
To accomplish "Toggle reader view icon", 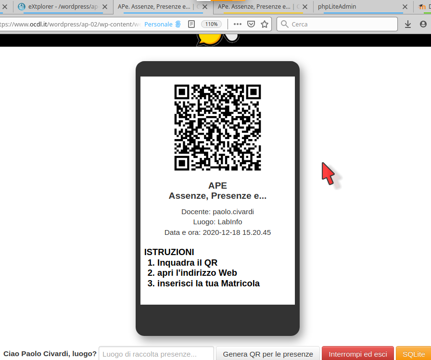I will pyautogui.click(x=191, y=24).
